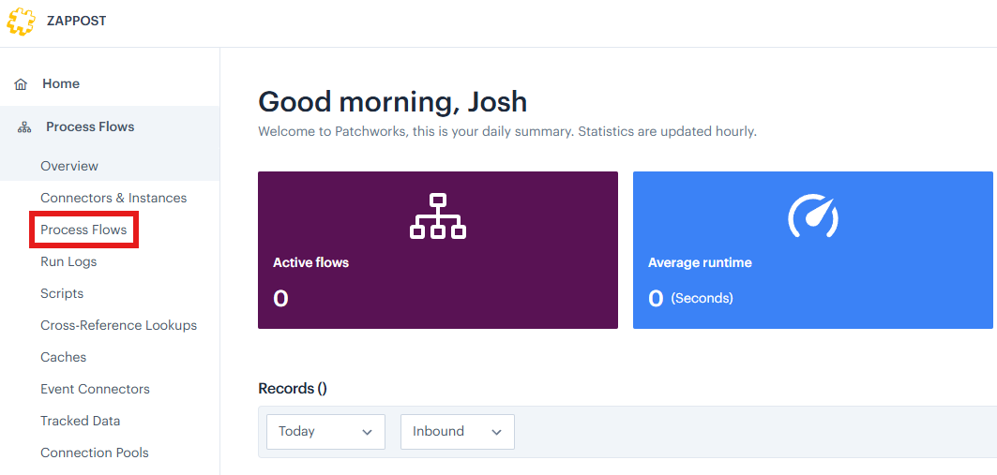
Task: Open the Today date range dropdown
Action: click(325, 432)
